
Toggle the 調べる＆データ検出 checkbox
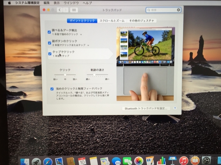click(49, 32)
